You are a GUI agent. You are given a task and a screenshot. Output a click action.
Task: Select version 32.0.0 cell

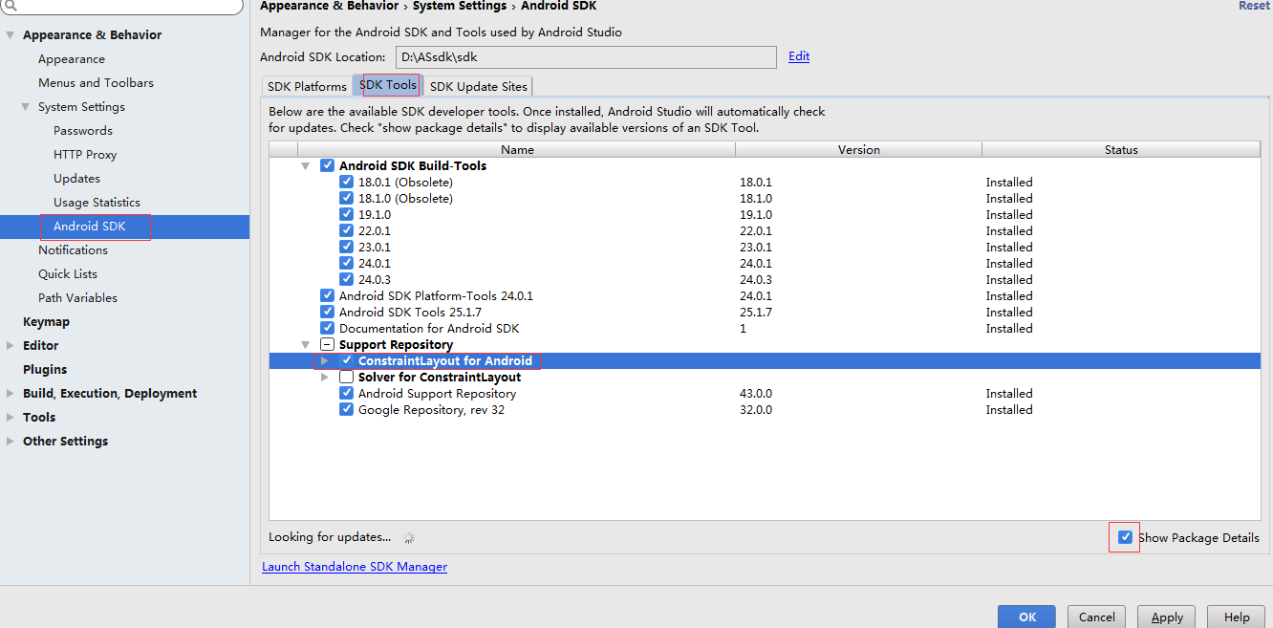point(756,410)
